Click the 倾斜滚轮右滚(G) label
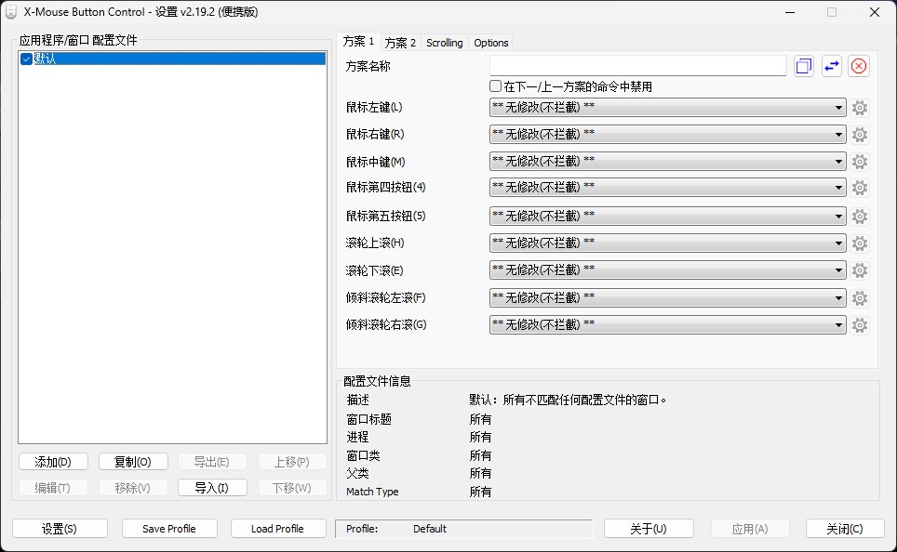The width and height of the screenshot is (897, 552). click(x=386, y=324)
